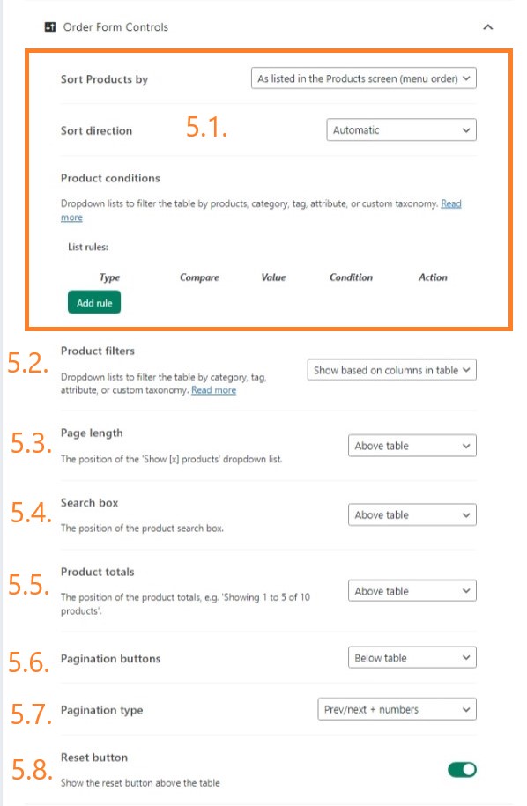Click the Type column header in List rules
The width and height of the screenshot is (527, 806).
(109, 277)
